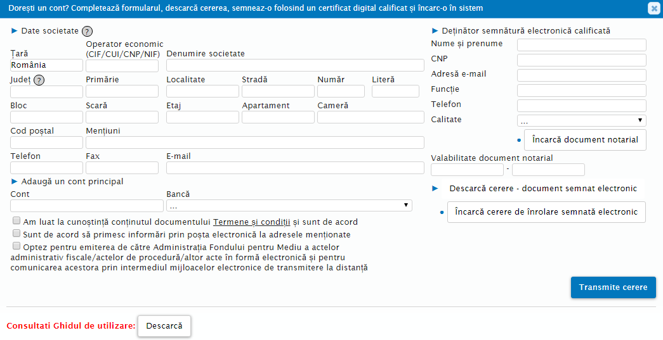Click the Consultați Ghidul de utilizare text
663x340 pixels.
(71, 326)
